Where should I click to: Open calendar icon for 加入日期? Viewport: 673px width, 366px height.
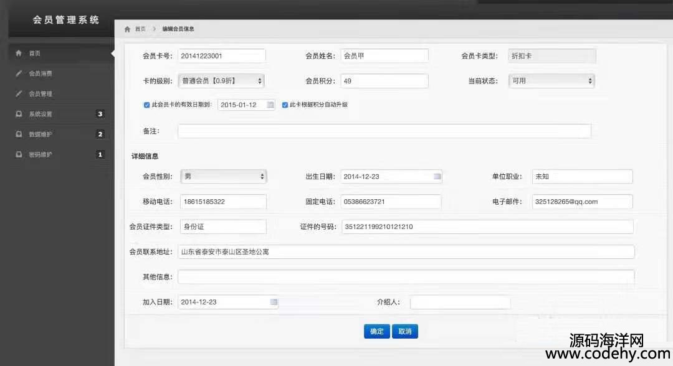point(274,302)
